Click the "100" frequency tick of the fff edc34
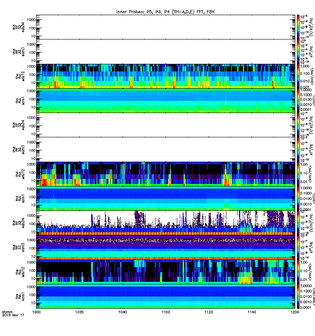The image size is (315, 336). pyautogui.click(x=32, y=224)
